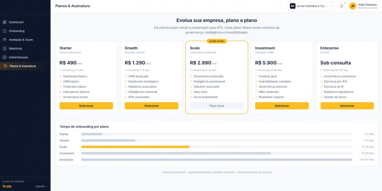Click the Relatórios document icon
The image size is (382, 191).
pyautogui.click(x=5, y=49)
